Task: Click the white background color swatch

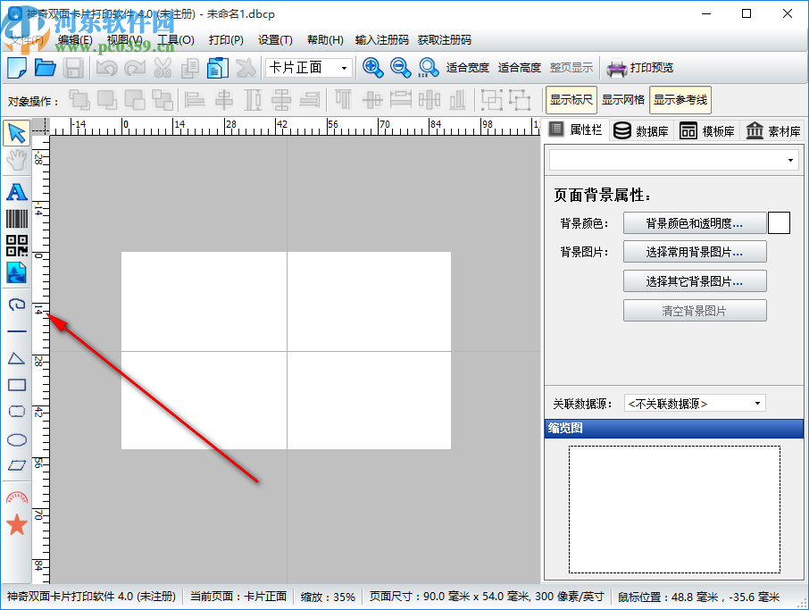Action: click(779, 223)
